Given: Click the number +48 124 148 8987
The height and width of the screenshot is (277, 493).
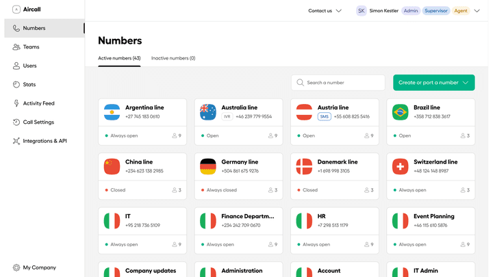Looking at the screenshot, I should click(431, 171).
